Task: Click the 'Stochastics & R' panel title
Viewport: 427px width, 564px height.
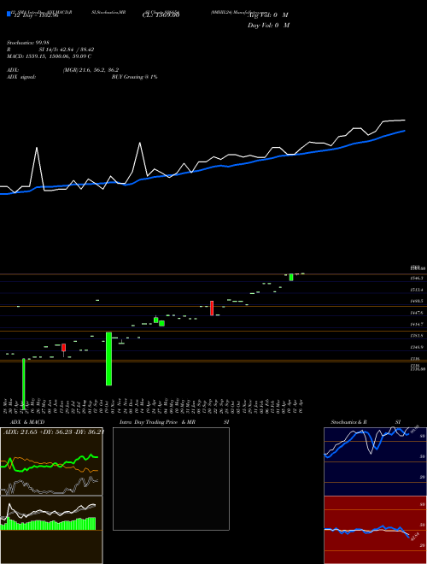Action: [x=349, y=422]
